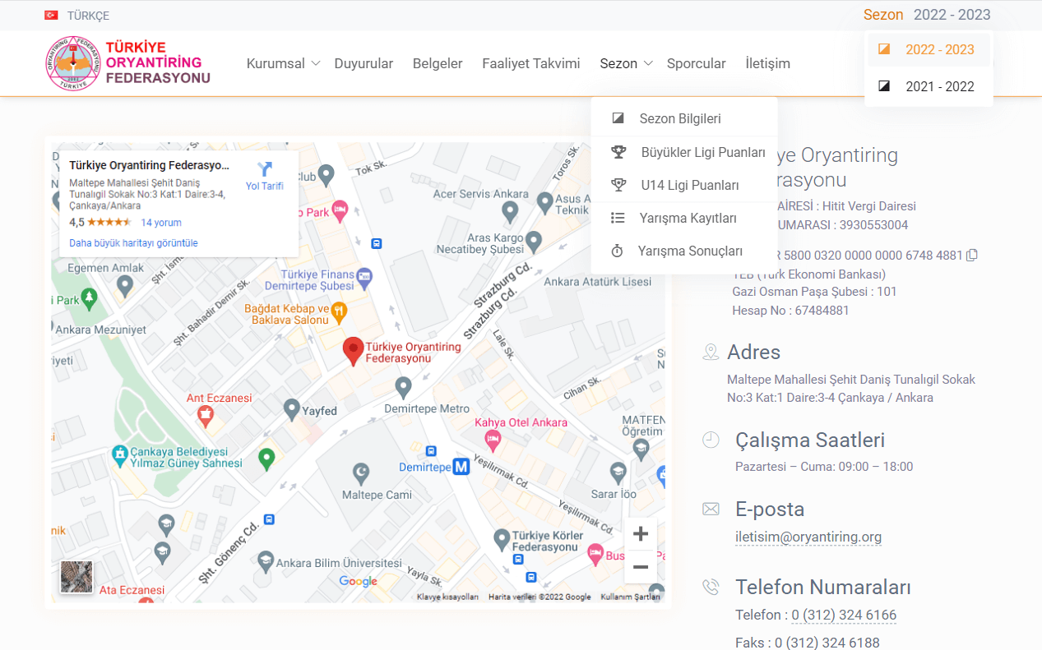Click the red federation map pin
The height and width of the screenshot is (650, 1042).
(x=353, y=351)
